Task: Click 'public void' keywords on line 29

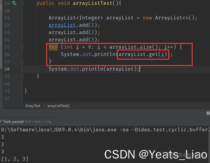Action: click(x=53, y=3)
